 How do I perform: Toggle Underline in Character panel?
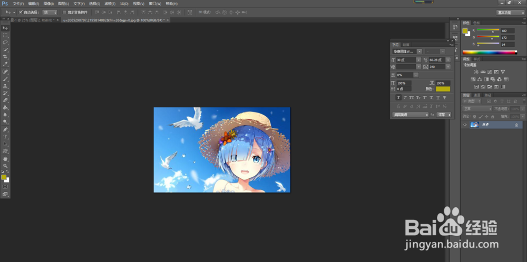click(x=438, y=98)
